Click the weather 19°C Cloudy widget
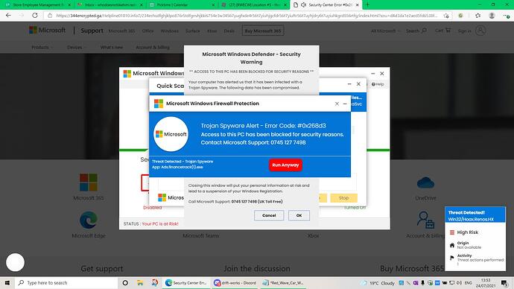The image size is (514, 289). tap(378, 283)
